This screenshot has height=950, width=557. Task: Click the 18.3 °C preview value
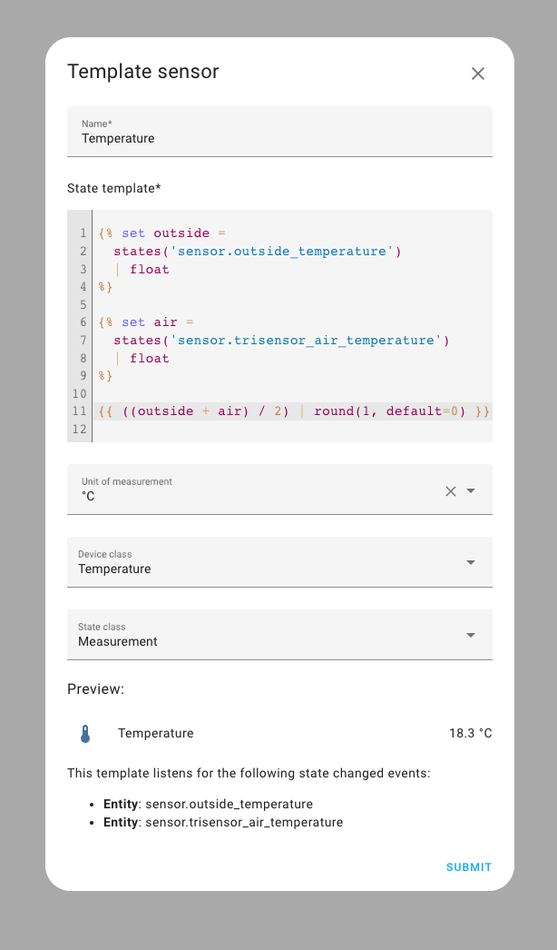pyautogui.click(x=470, y=733)
